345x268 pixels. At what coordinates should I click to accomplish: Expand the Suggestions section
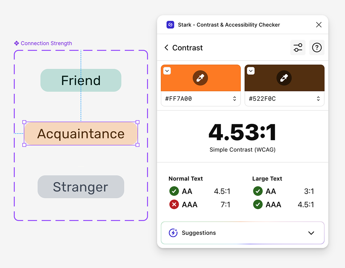click(x=243, y=233)
